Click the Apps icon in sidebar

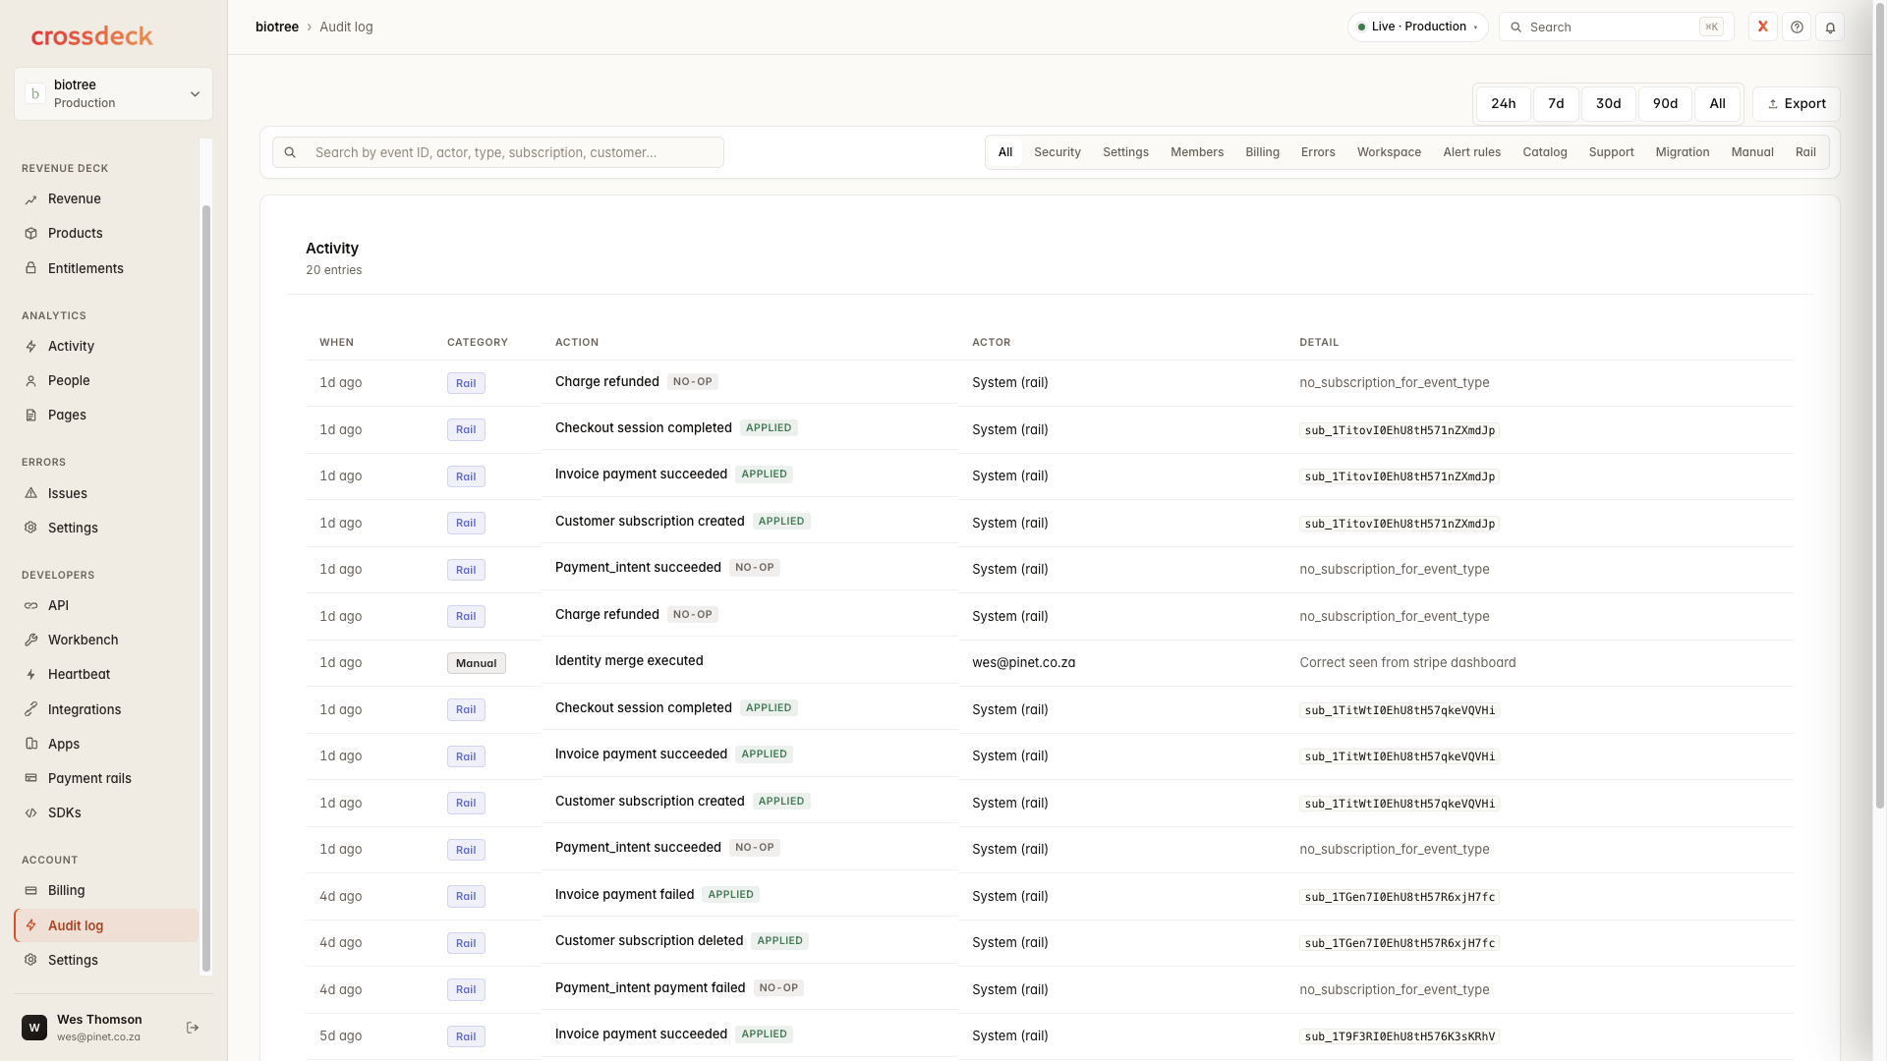click(30, 744)
